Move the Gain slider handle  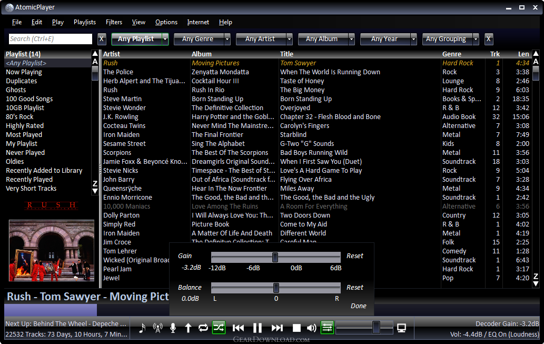pyautogui.click(x=275, y=257)
